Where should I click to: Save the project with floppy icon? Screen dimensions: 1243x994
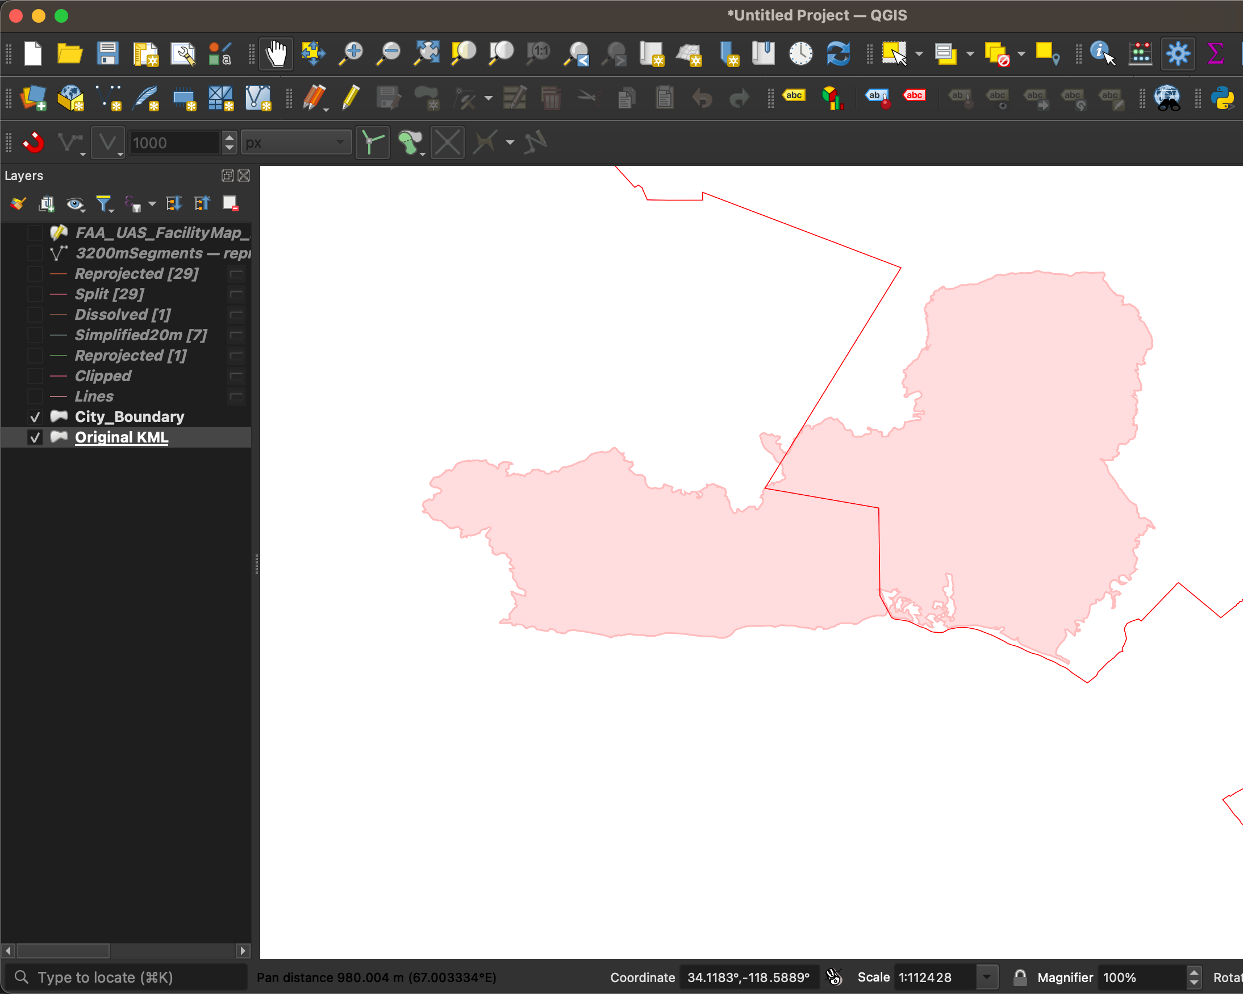108,53
